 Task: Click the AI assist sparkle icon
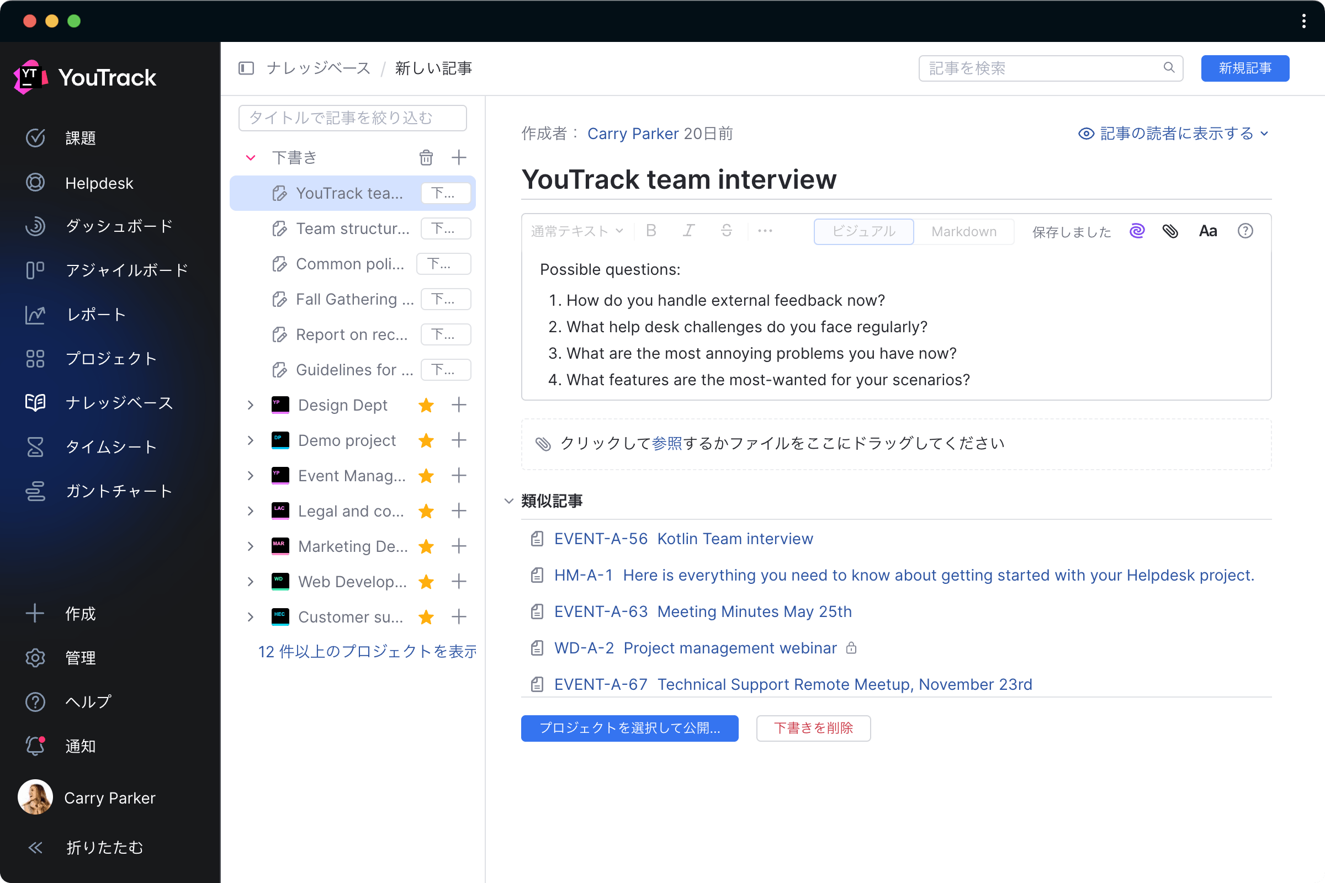[1136, 230]
